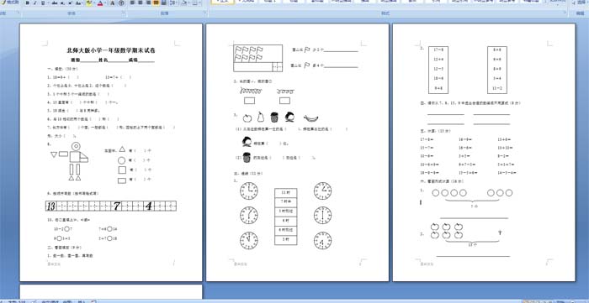This screenshot has height=303, width=589.
Task: Click the superscript icon
Action: coord(70,3)
